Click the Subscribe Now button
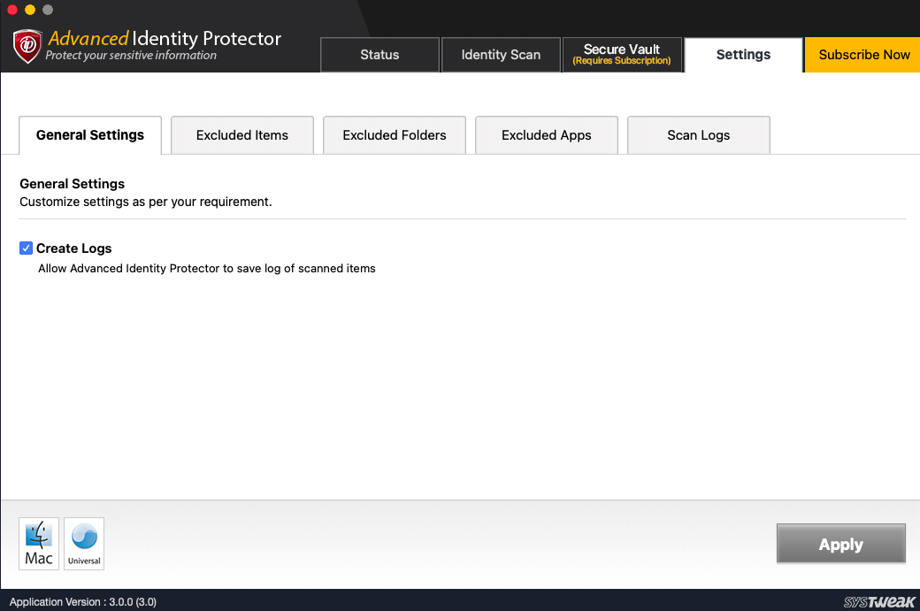The height and width of the screenshot is (611, 920). (863, 55)
